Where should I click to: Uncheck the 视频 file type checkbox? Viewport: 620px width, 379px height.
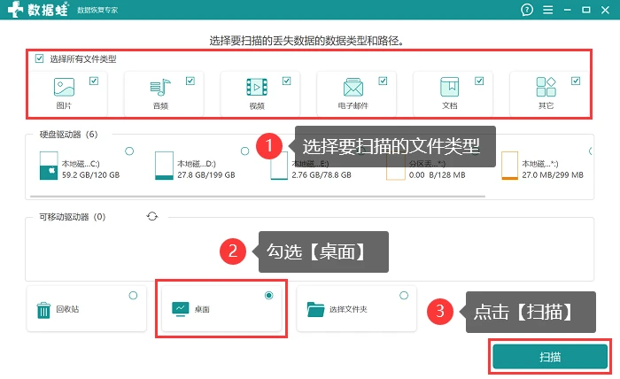pos(287,81)
